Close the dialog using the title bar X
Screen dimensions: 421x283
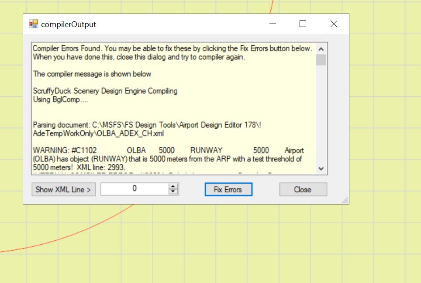click(334, 24)
